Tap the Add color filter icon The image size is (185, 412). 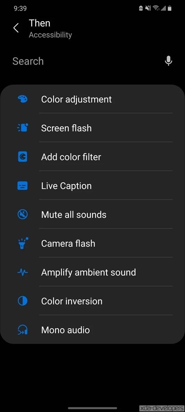click(x=22, y=157)
